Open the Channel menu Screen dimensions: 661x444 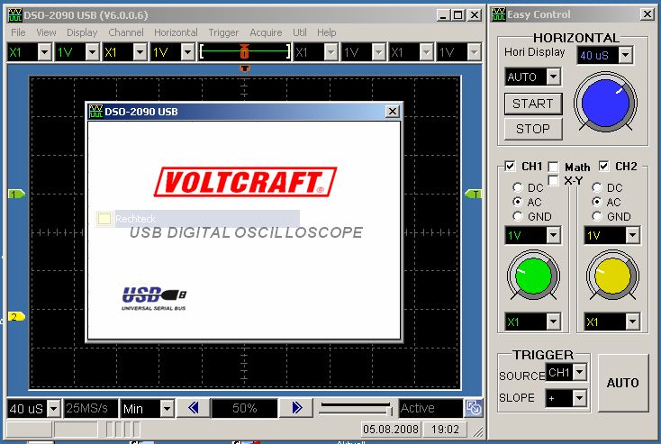[125, 32]
